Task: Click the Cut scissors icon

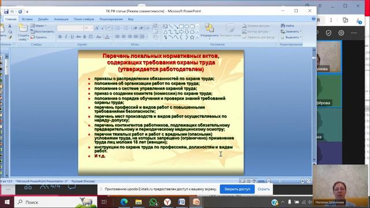Action: [10, 25]
